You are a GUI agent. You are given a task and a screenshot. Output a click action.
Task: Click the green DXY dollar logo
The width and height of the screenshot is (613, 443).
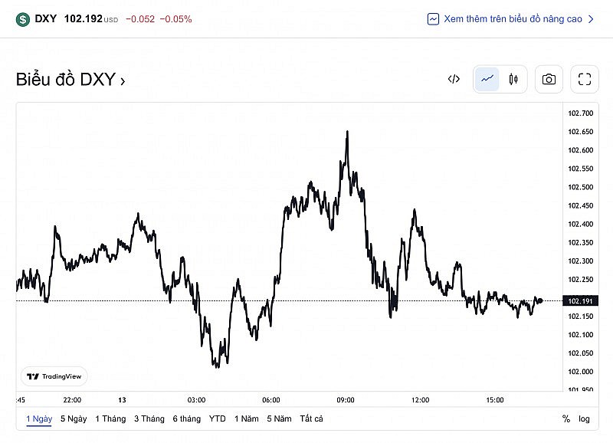(23, 18)
